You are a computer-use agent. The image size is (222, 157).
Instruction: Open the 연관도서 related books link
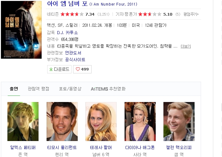point(73,53)
